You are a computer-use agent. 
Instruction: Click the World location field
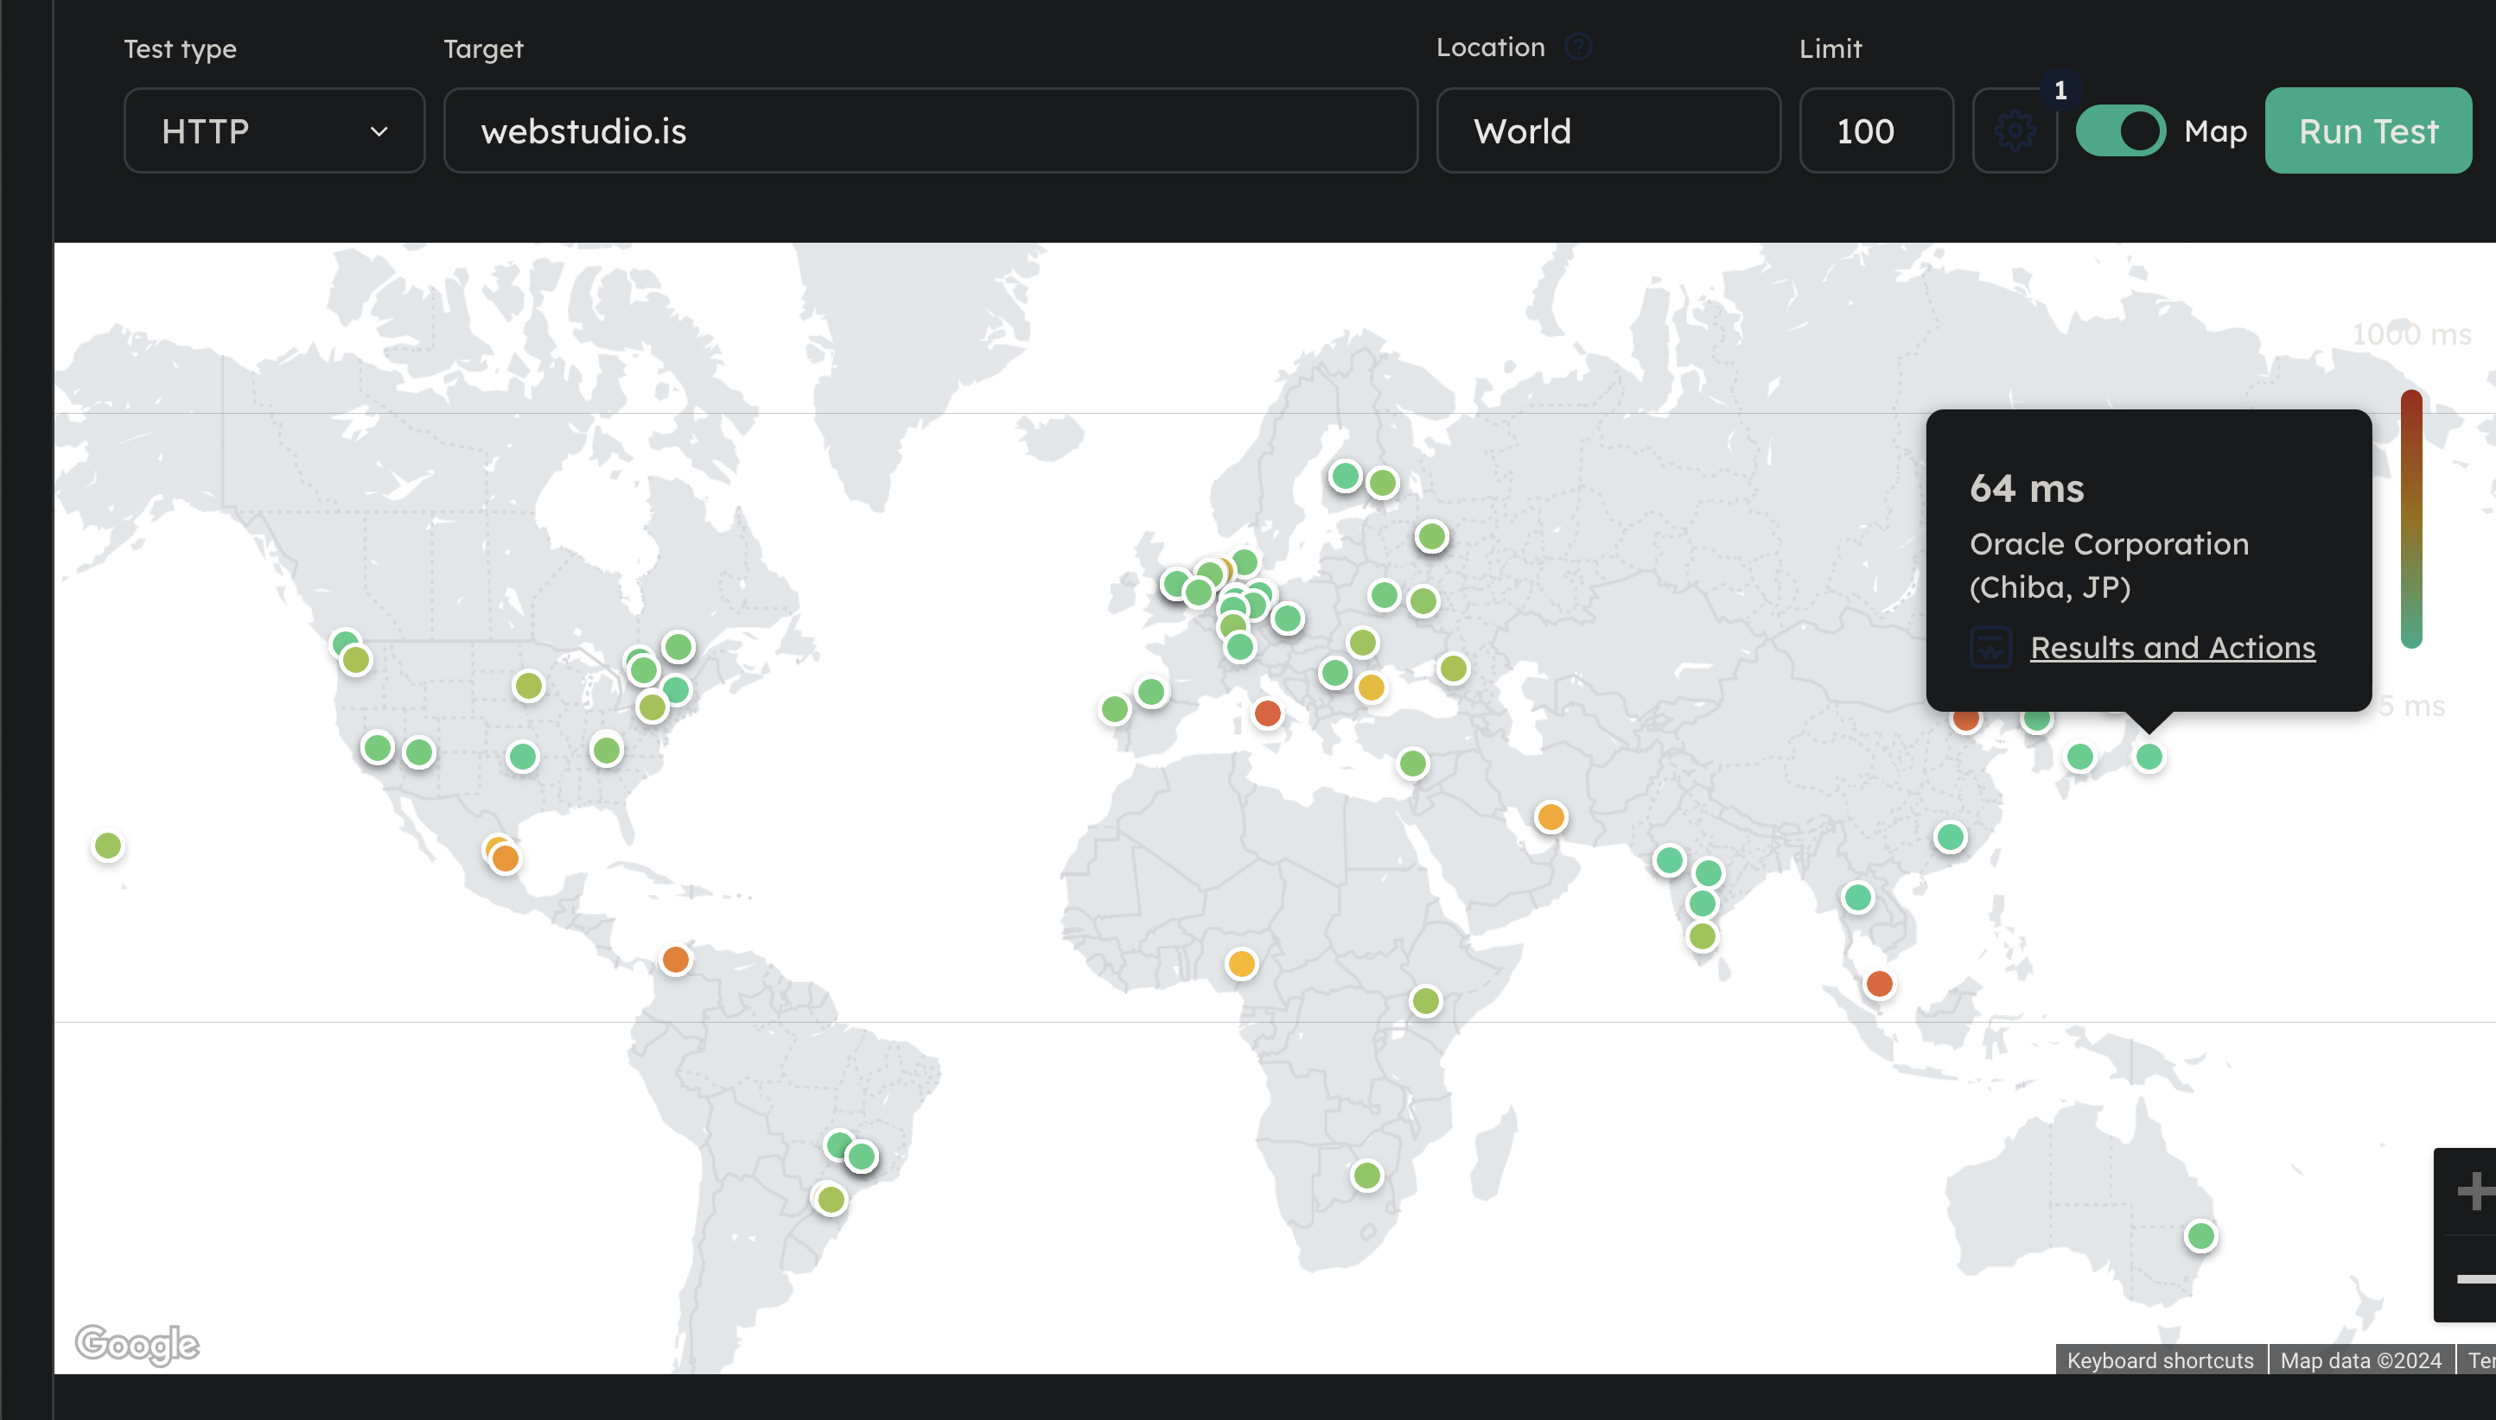tap(1608, 130)
